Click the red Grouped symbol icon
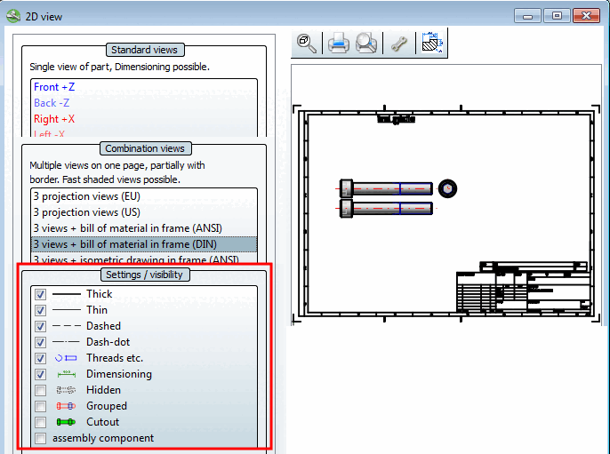Viewport: 610px width, 454px height. coord(66,406)
